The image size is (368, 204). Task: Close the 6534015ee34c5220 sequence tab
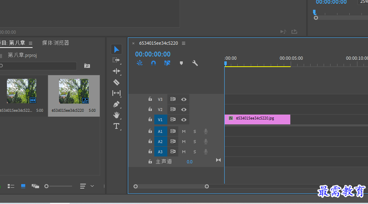coord(133,43)
